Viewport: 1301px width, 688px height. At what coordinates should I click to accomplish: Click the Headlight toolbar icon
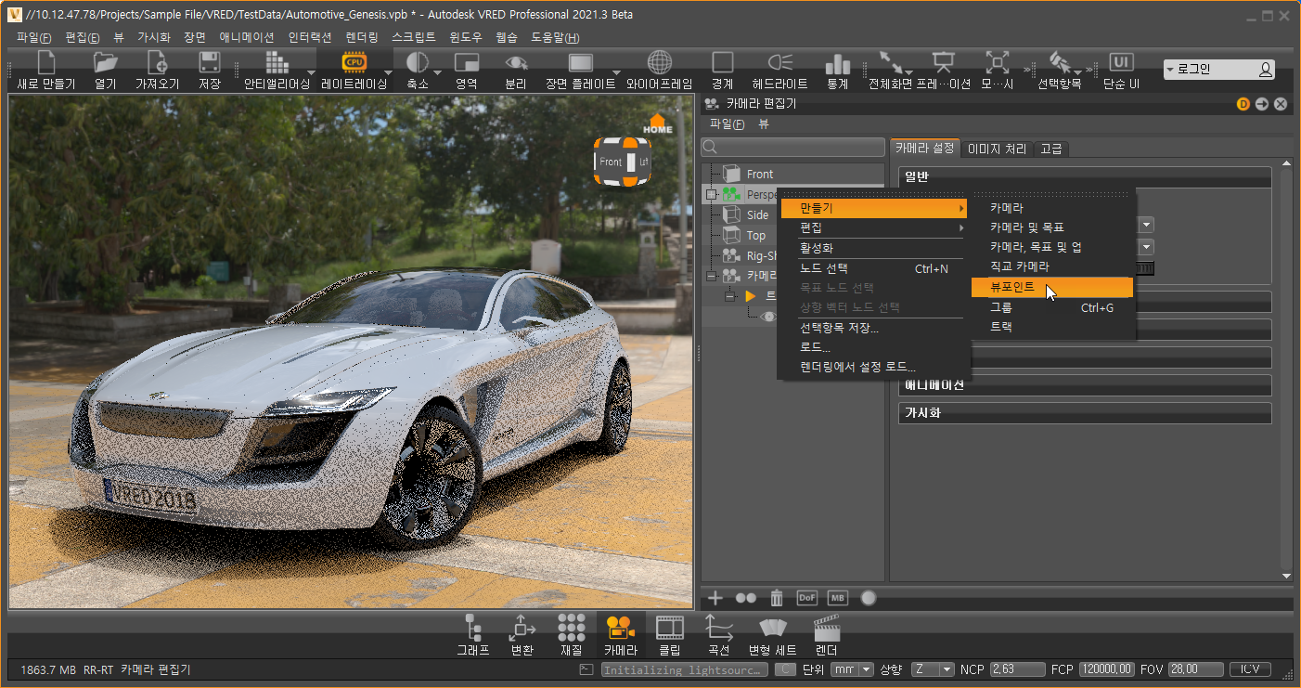779,63
